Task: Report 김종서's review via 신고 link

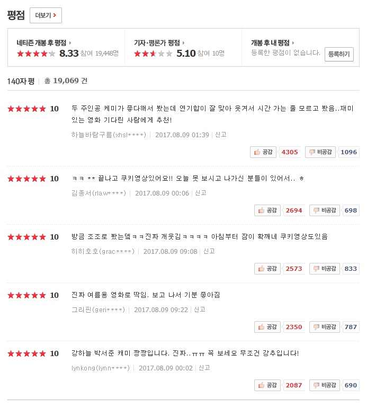Action: 200,193
